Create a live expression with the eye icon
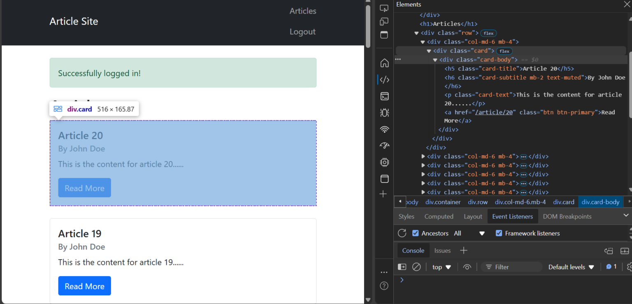 point(467,267)
